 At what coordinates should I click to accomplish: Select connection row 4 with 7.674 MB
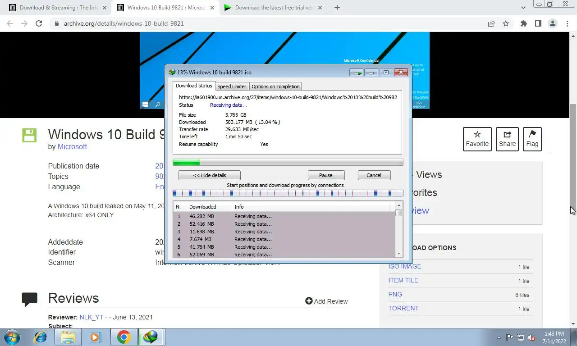pyautogui.click(x=284, y=239)
